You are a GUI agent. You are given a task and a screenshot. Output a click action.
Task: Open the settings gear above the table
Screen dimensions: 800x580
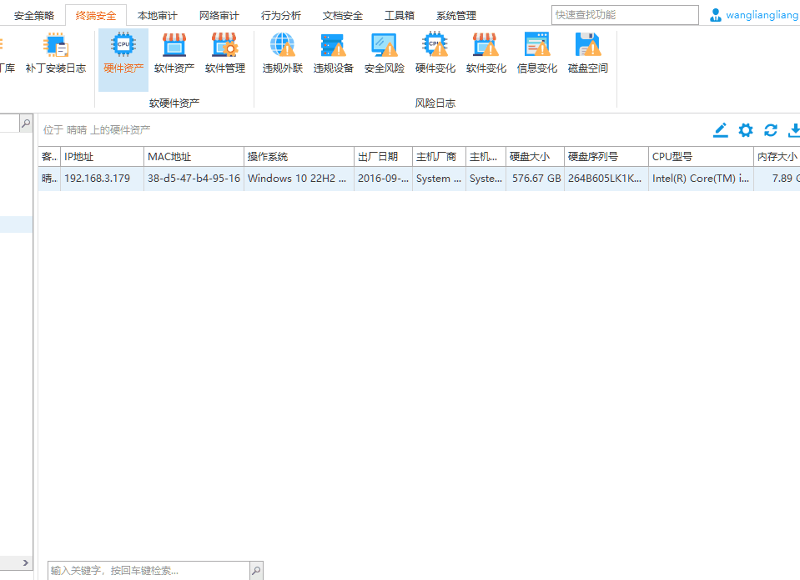(746, 130)
